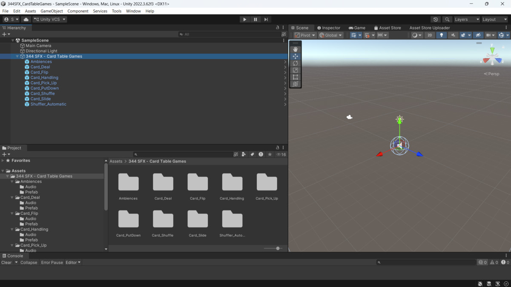Open the console Editor dropdown
The height and width of the screenshot is (287, 511).
73,262
